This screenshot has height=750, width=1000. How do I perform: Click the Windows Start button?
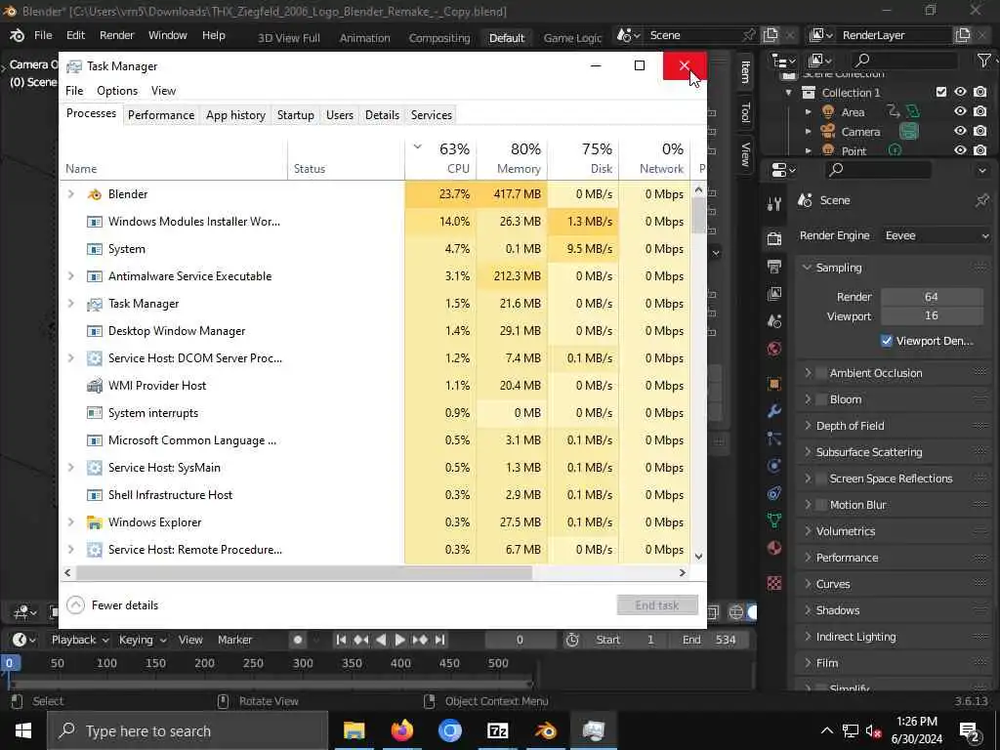(23, 730)
